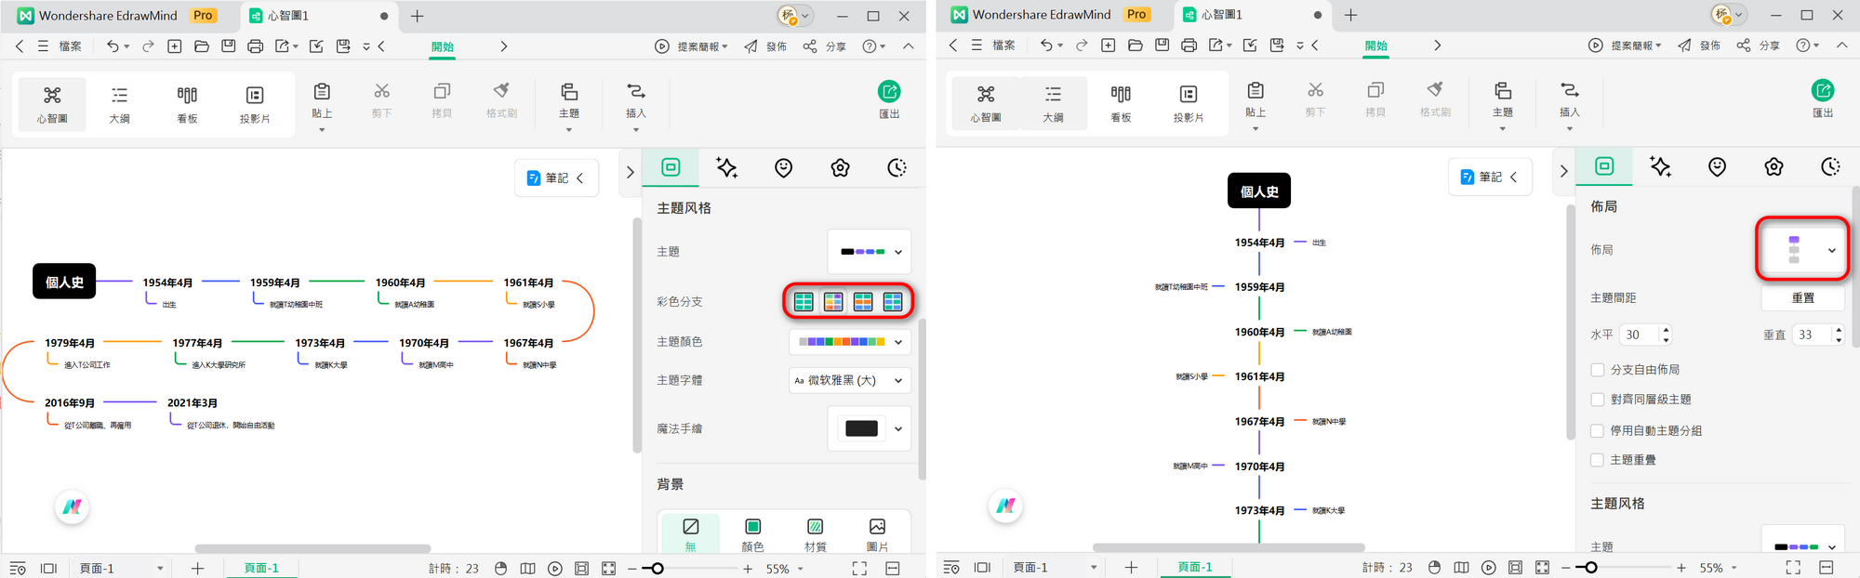Screen dimensions: 1860x578
Task: Click zoom slider handle in right window
Action: [x=1591, y=567]
